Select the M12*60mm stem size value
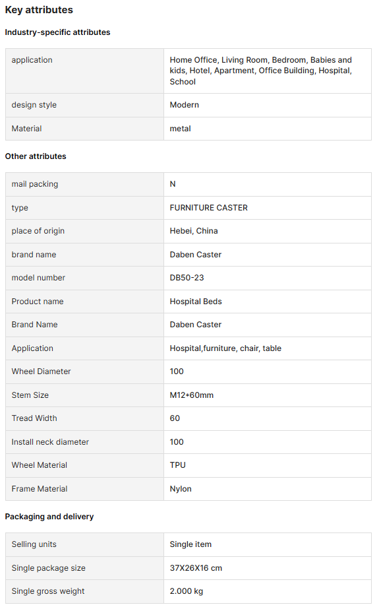The height and width of the screenshot is (611, 379). pyautogui.click(x=191, y=395)
